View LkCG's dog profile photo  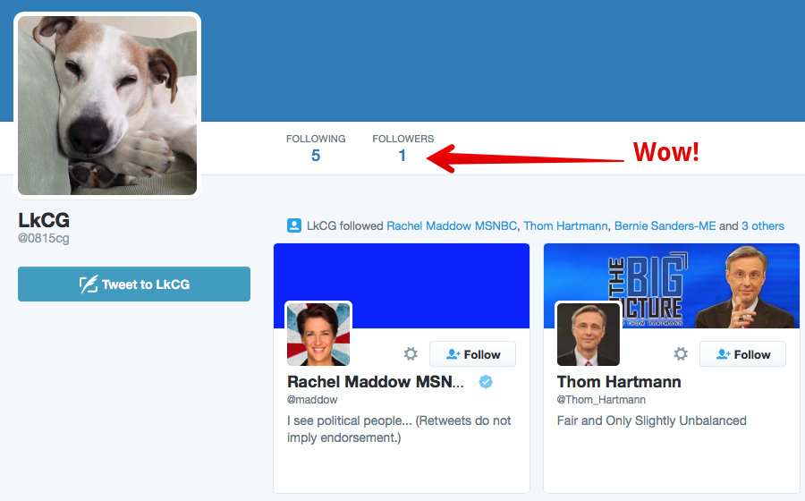[107, 106]
